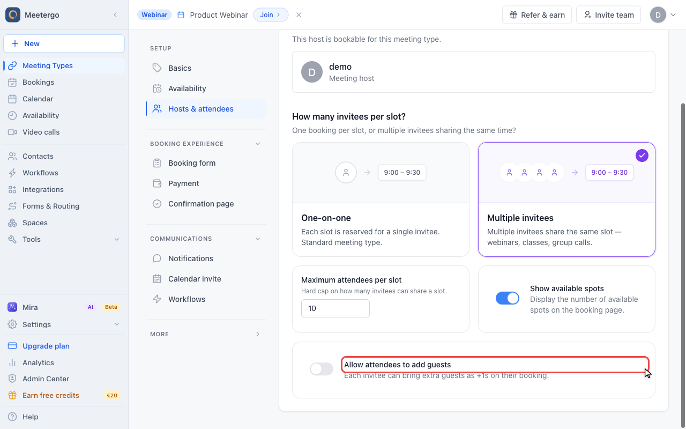Open the Video calls camera icon

tap(12, 132)
